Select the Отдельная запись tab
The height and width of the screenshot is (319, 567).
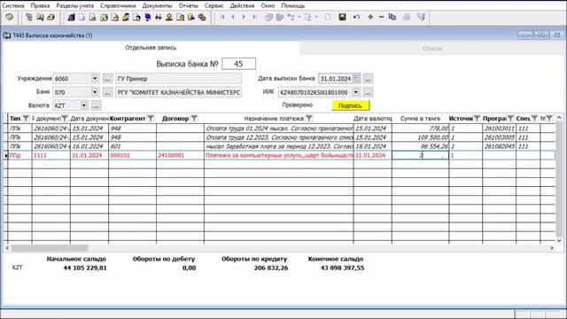point(151,48)
